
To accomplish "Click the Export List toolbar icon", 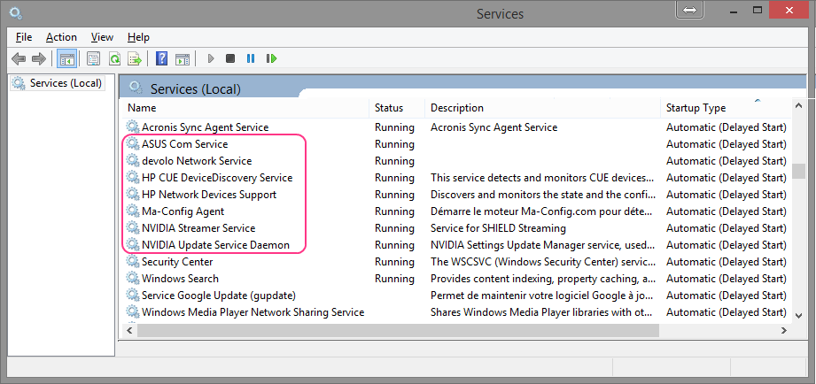I will (135, 58).
